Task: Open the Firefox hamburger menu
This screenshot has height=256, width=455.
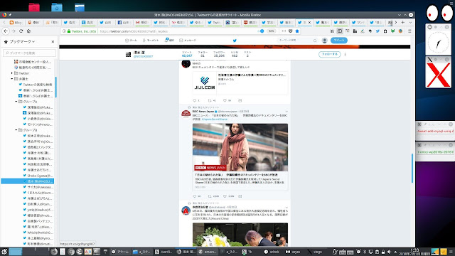Action: 409,31
